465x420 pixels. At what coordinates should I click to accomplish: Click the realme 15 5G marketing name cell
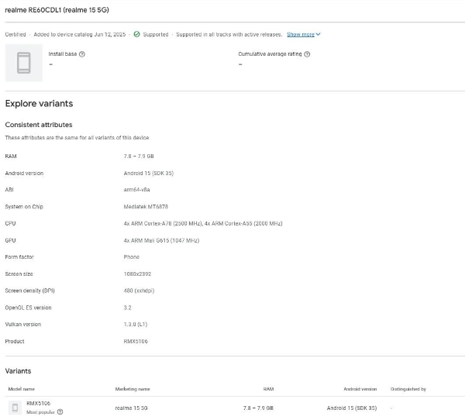[x=132, y=408]
